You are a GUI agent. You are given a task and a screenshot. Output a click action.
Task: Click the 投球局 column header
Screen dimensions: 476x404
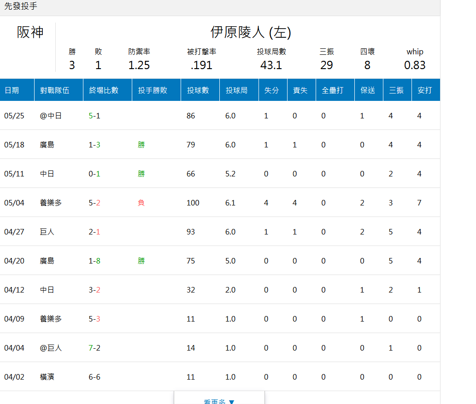pos(239,90)
